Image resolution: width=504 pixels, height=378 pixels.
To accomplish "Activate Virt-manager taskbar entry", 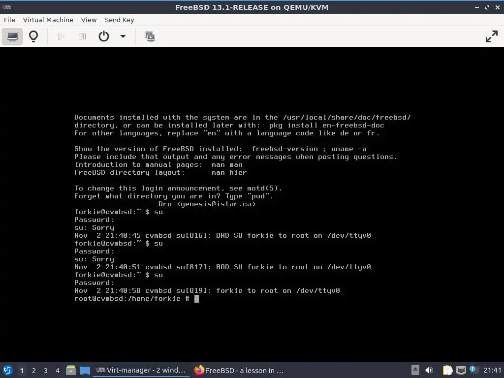I will [141, 370].
